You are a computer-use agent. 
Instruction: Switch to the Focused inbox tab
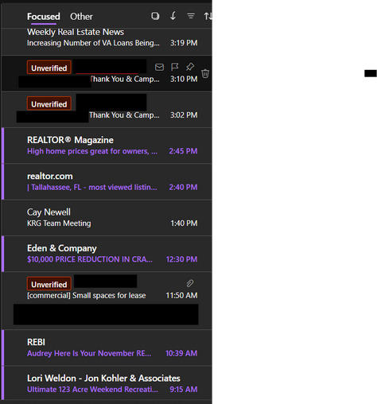click(44, 17)
